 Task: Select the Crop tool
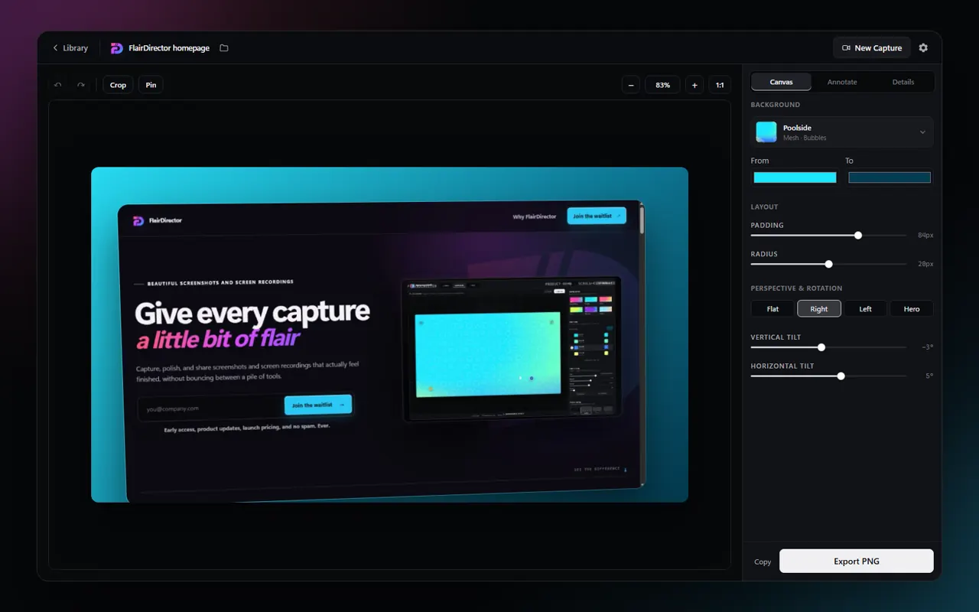coord(118,85)
